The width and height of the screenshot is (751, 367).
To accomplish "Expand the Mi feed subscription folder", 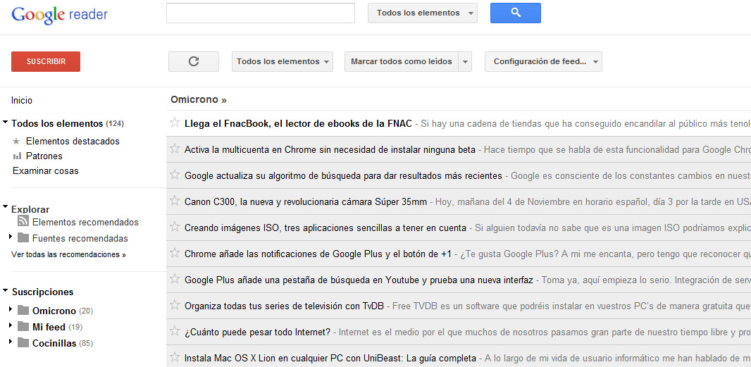I will click(11, 326).
